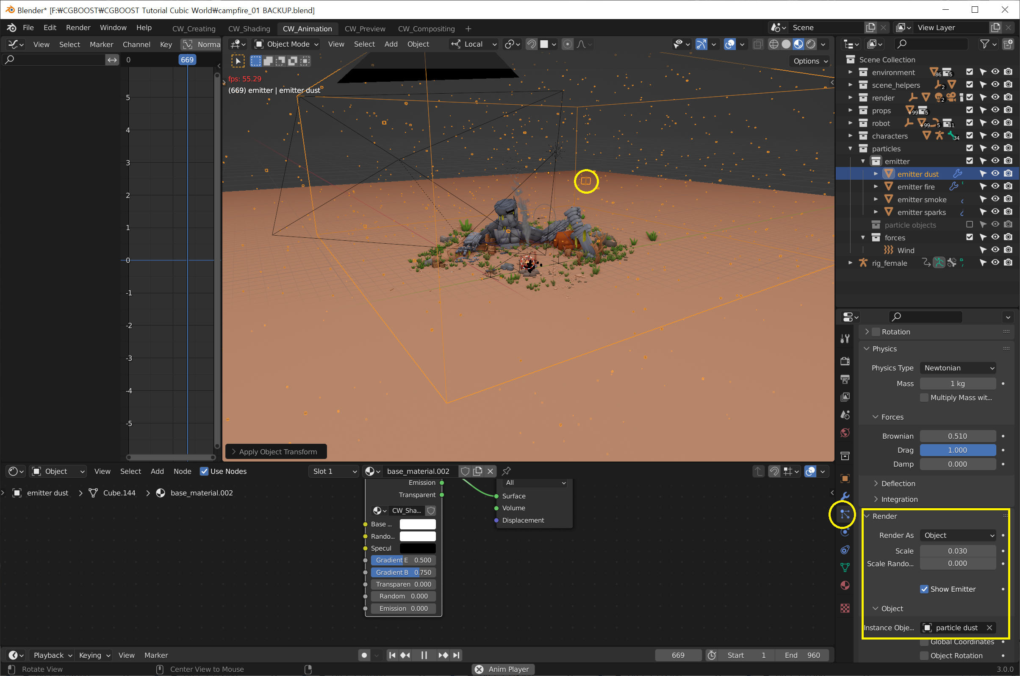1020x676 pixels.
Task: Open the Particle properties tab icon
Action: [845, 514]
